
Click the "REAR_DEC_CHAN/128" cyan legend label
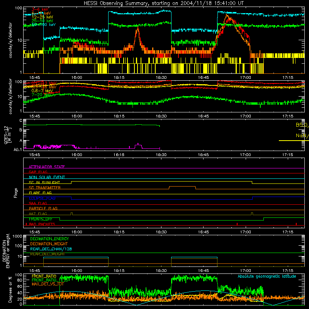[51, 249]
